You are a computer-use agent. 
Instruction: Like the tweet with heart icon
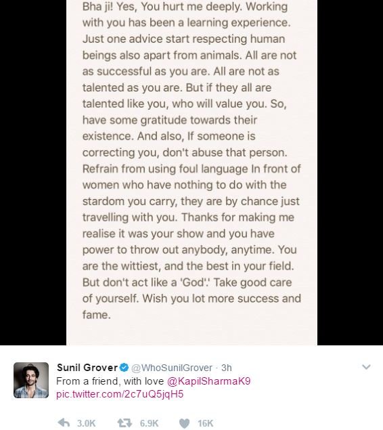coord(184,423)
